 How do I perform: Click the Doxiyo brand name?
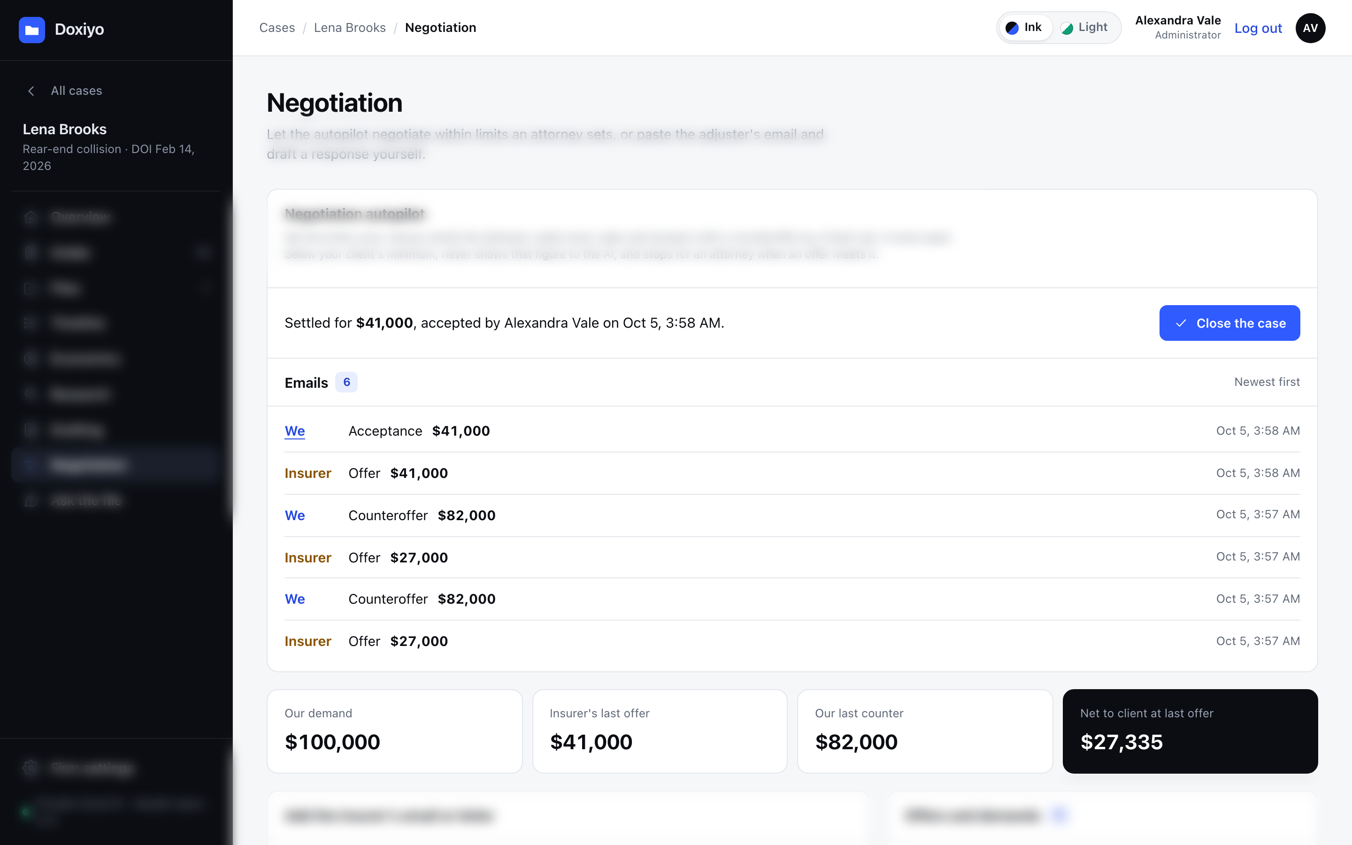click(79, 29)
